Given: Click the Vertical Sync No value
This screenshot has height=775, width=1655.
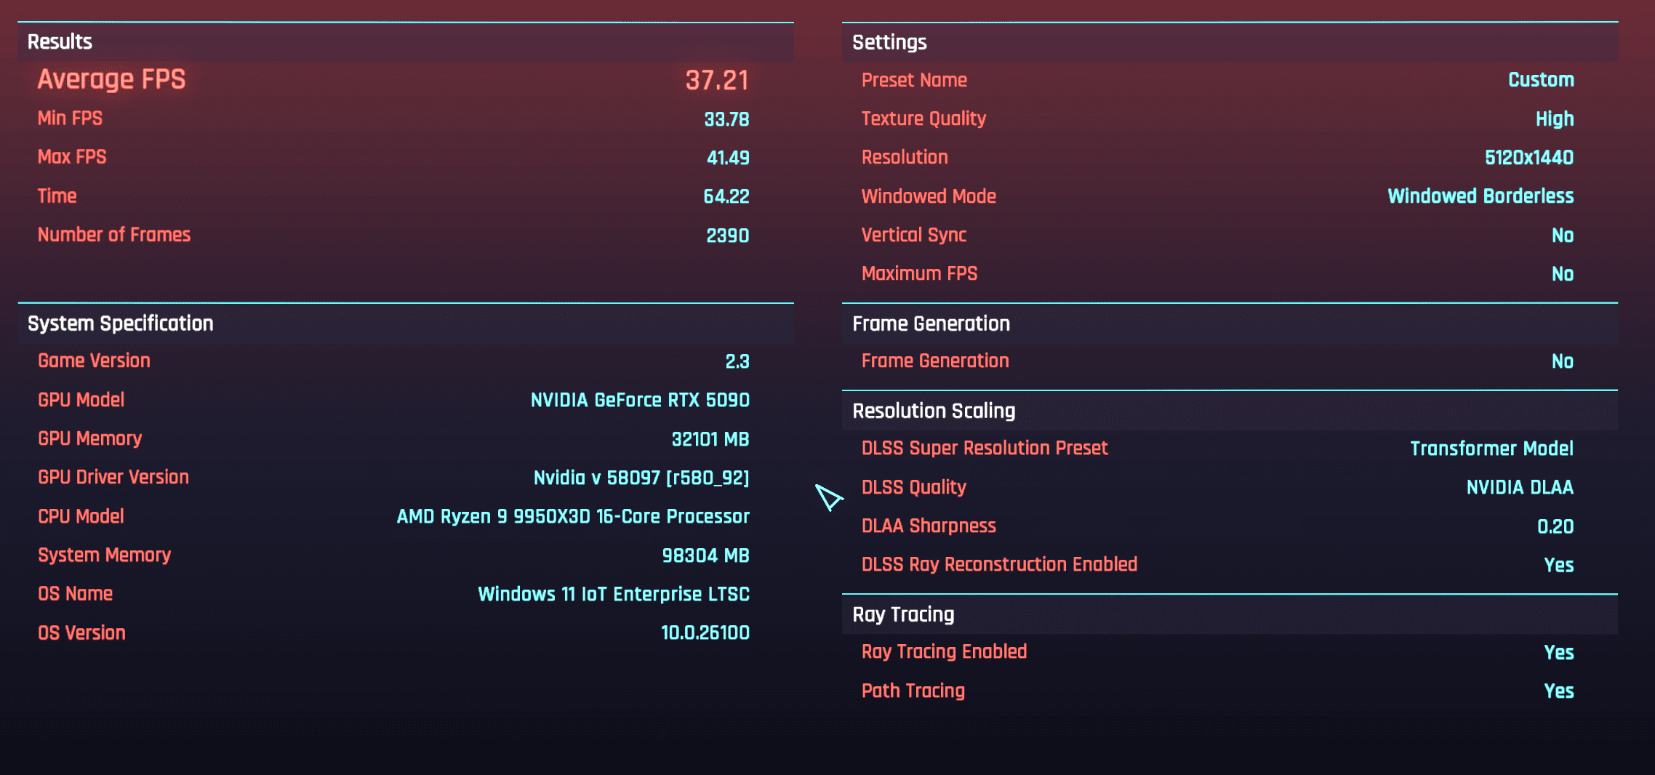Looking at the screenshot, I should [x=1562, y=236].
